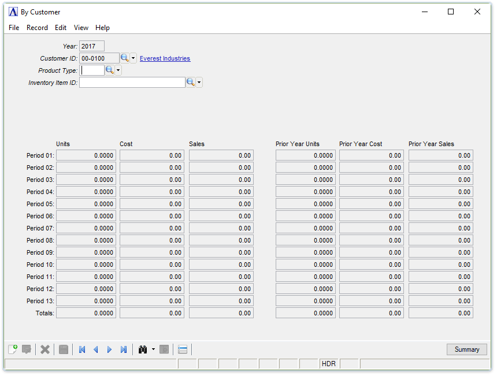Image resolution: width=497 pixels, height=376 pixels.
Task: Open the View menu
Action: (x=81, y=28)
